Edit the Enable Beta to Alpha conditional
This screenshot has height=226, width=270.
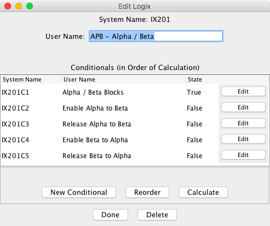pos(243,139)
